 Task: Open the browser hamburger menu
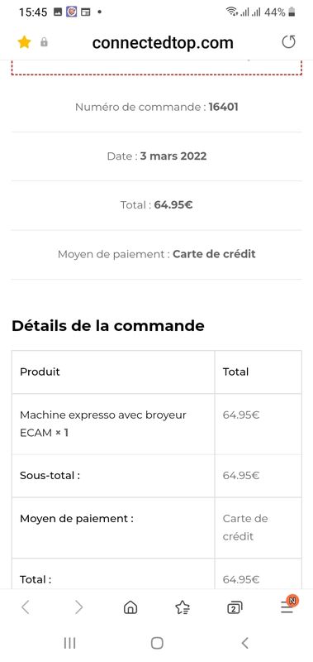(x=287, y=607)
